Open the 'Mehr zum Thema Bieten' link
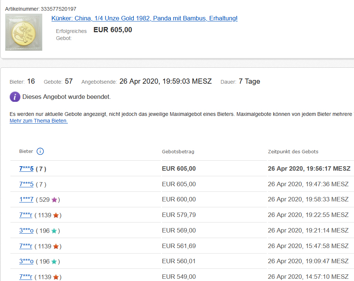Viewport: 354px width, 281px height. click(39, 121)
